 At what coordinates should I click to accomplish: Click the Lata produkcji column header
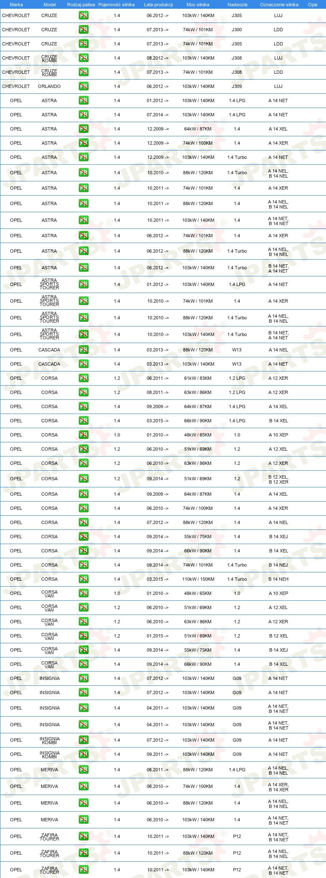158,5
